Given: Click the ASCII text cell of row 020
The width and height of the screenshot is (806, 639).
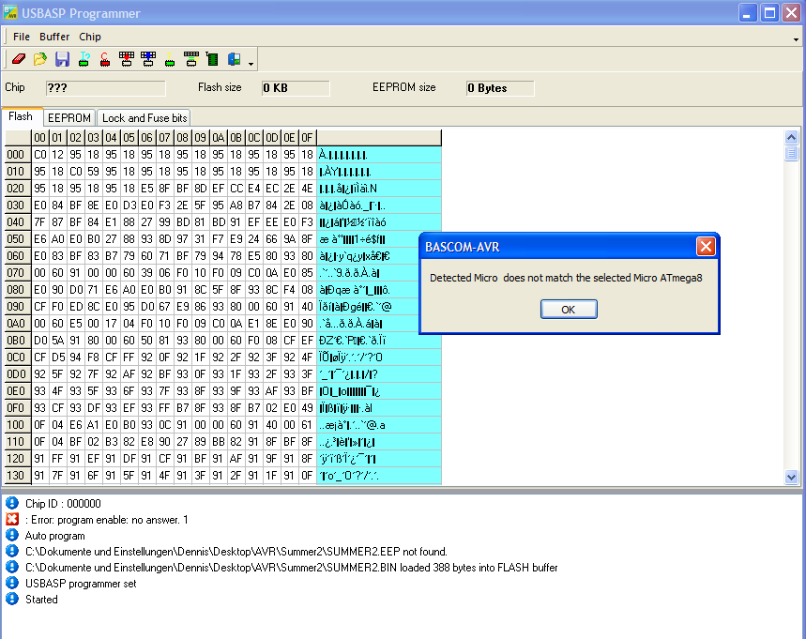Looking at the screenshot, I should [x=379, y=189].
